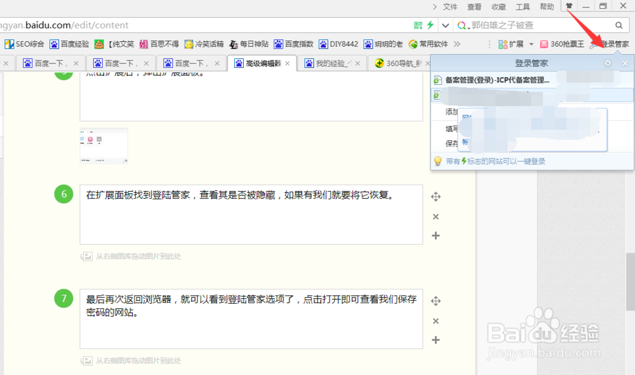The height and width of the screenshot is (375, 635).
Task: Open the 收藏 menu
Action: pos(498,6)
